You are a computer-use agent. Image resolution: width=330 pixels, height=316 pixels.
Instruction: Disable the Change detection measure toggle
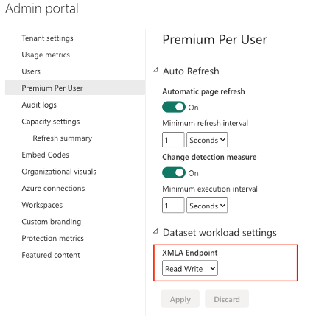[x=174, y=172]
